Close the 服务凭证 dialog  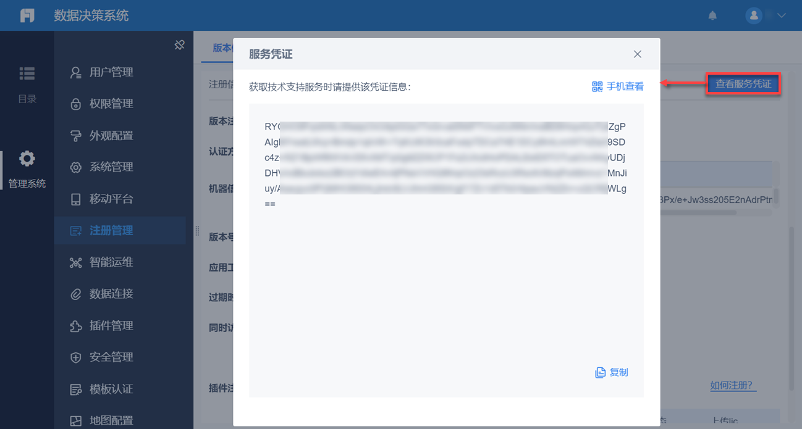637,54
